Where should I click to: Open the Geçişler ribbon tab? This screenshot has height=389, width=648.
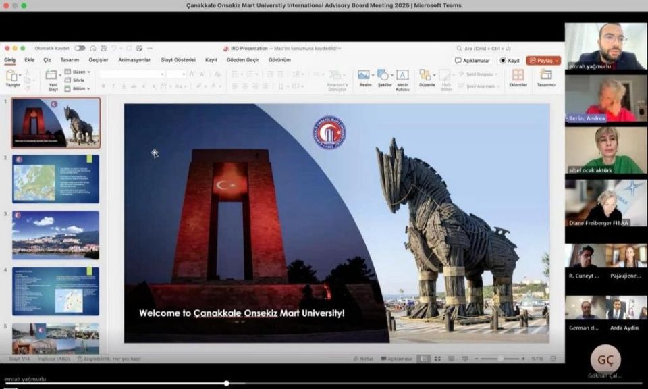99,60
